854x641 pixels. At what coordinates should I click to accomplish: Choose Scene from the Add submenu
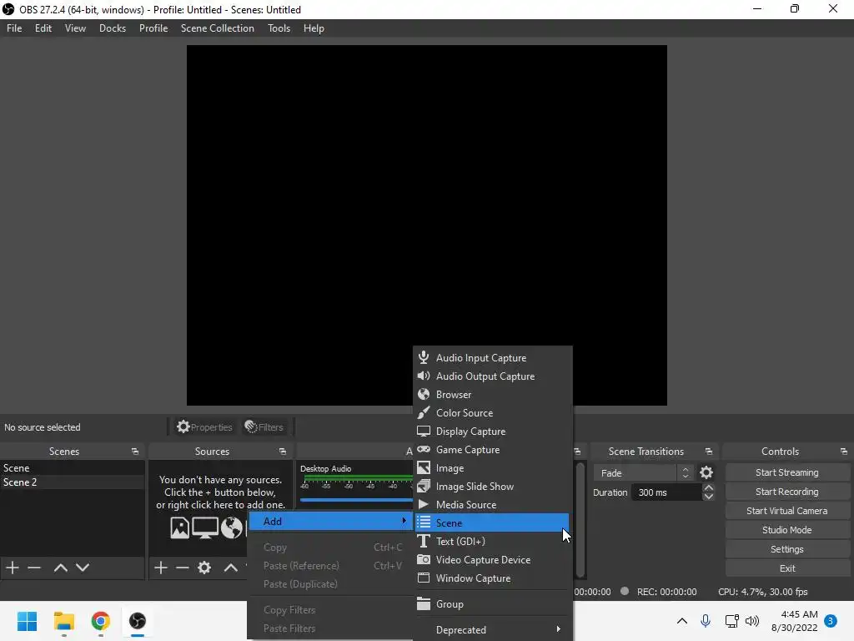(492, 522)
